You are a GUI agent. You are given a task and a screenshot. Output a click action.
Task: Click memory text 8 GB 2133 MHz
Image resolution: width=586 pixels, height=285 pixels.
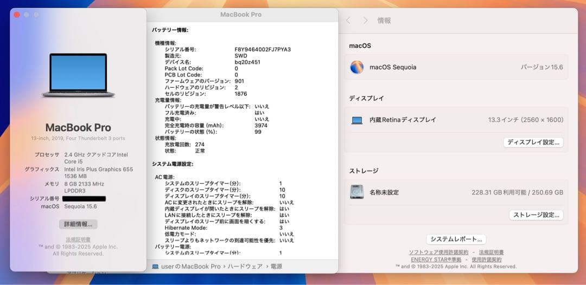(84, 184)
